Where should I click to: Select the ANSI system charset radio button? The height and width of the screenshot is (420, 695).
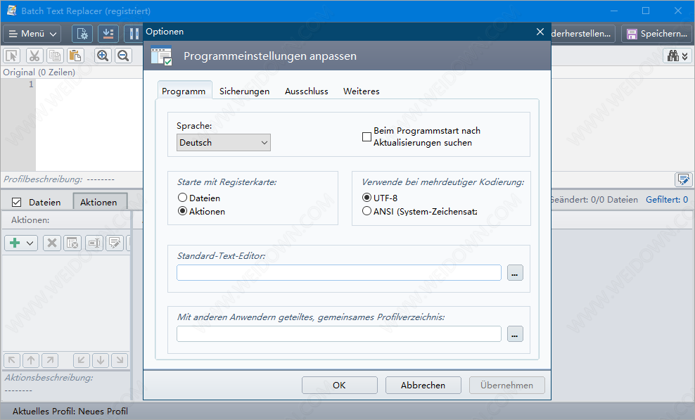(366, 211)
